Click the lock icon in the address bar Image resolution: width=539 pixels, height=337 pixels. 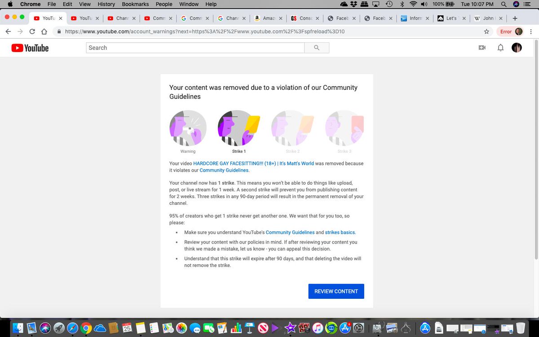click(x=58, y=32)
